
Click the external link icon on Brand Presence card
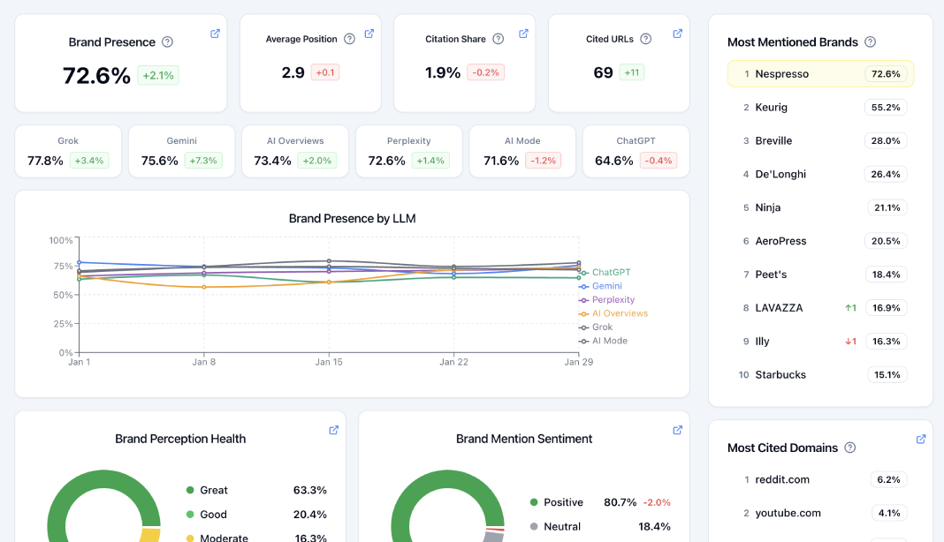pyautogui.click(x=215, y=33)
